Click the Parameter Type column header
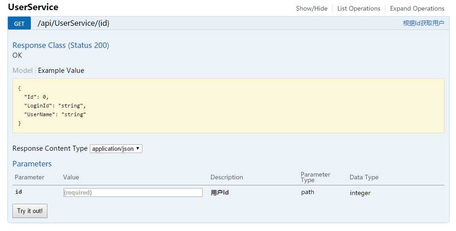This screenshot has width=456, height=231. 315,177
